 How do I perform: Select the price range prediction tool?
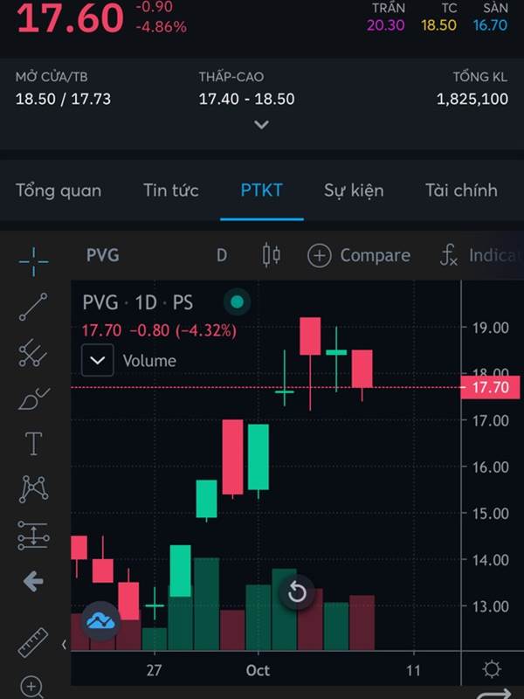pos(34,536)
